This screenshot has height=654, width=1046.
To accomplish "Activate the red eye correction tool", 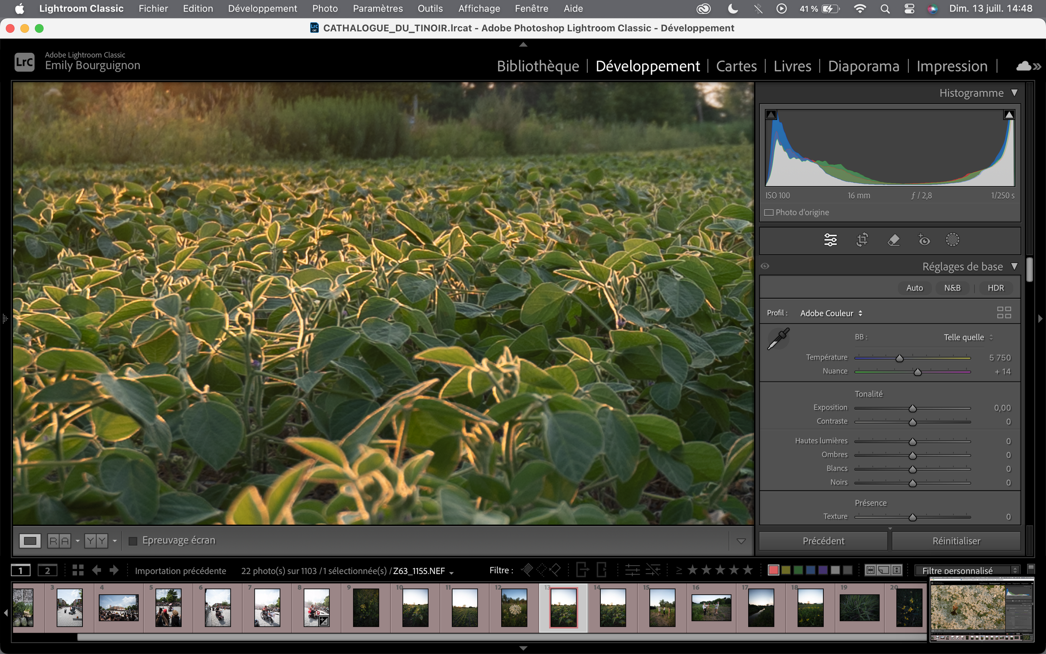I will (x=924, y=240).
